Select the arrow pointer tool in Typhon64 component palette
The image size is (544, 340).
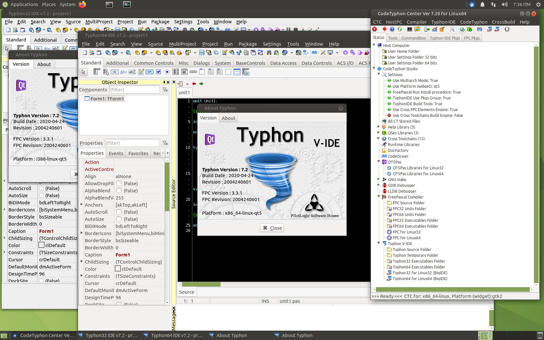click(x=84, y=72)
